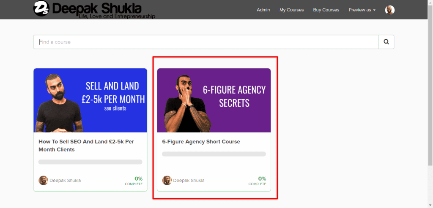Click the magnifying glass search icon
Image resolution: width=433 pixels, height=208 pixels.
point(386,42)
